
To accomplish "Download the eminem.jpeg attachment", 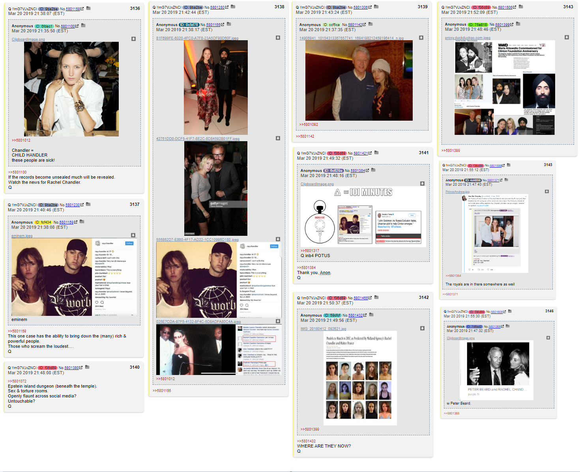I will (133, 235).
